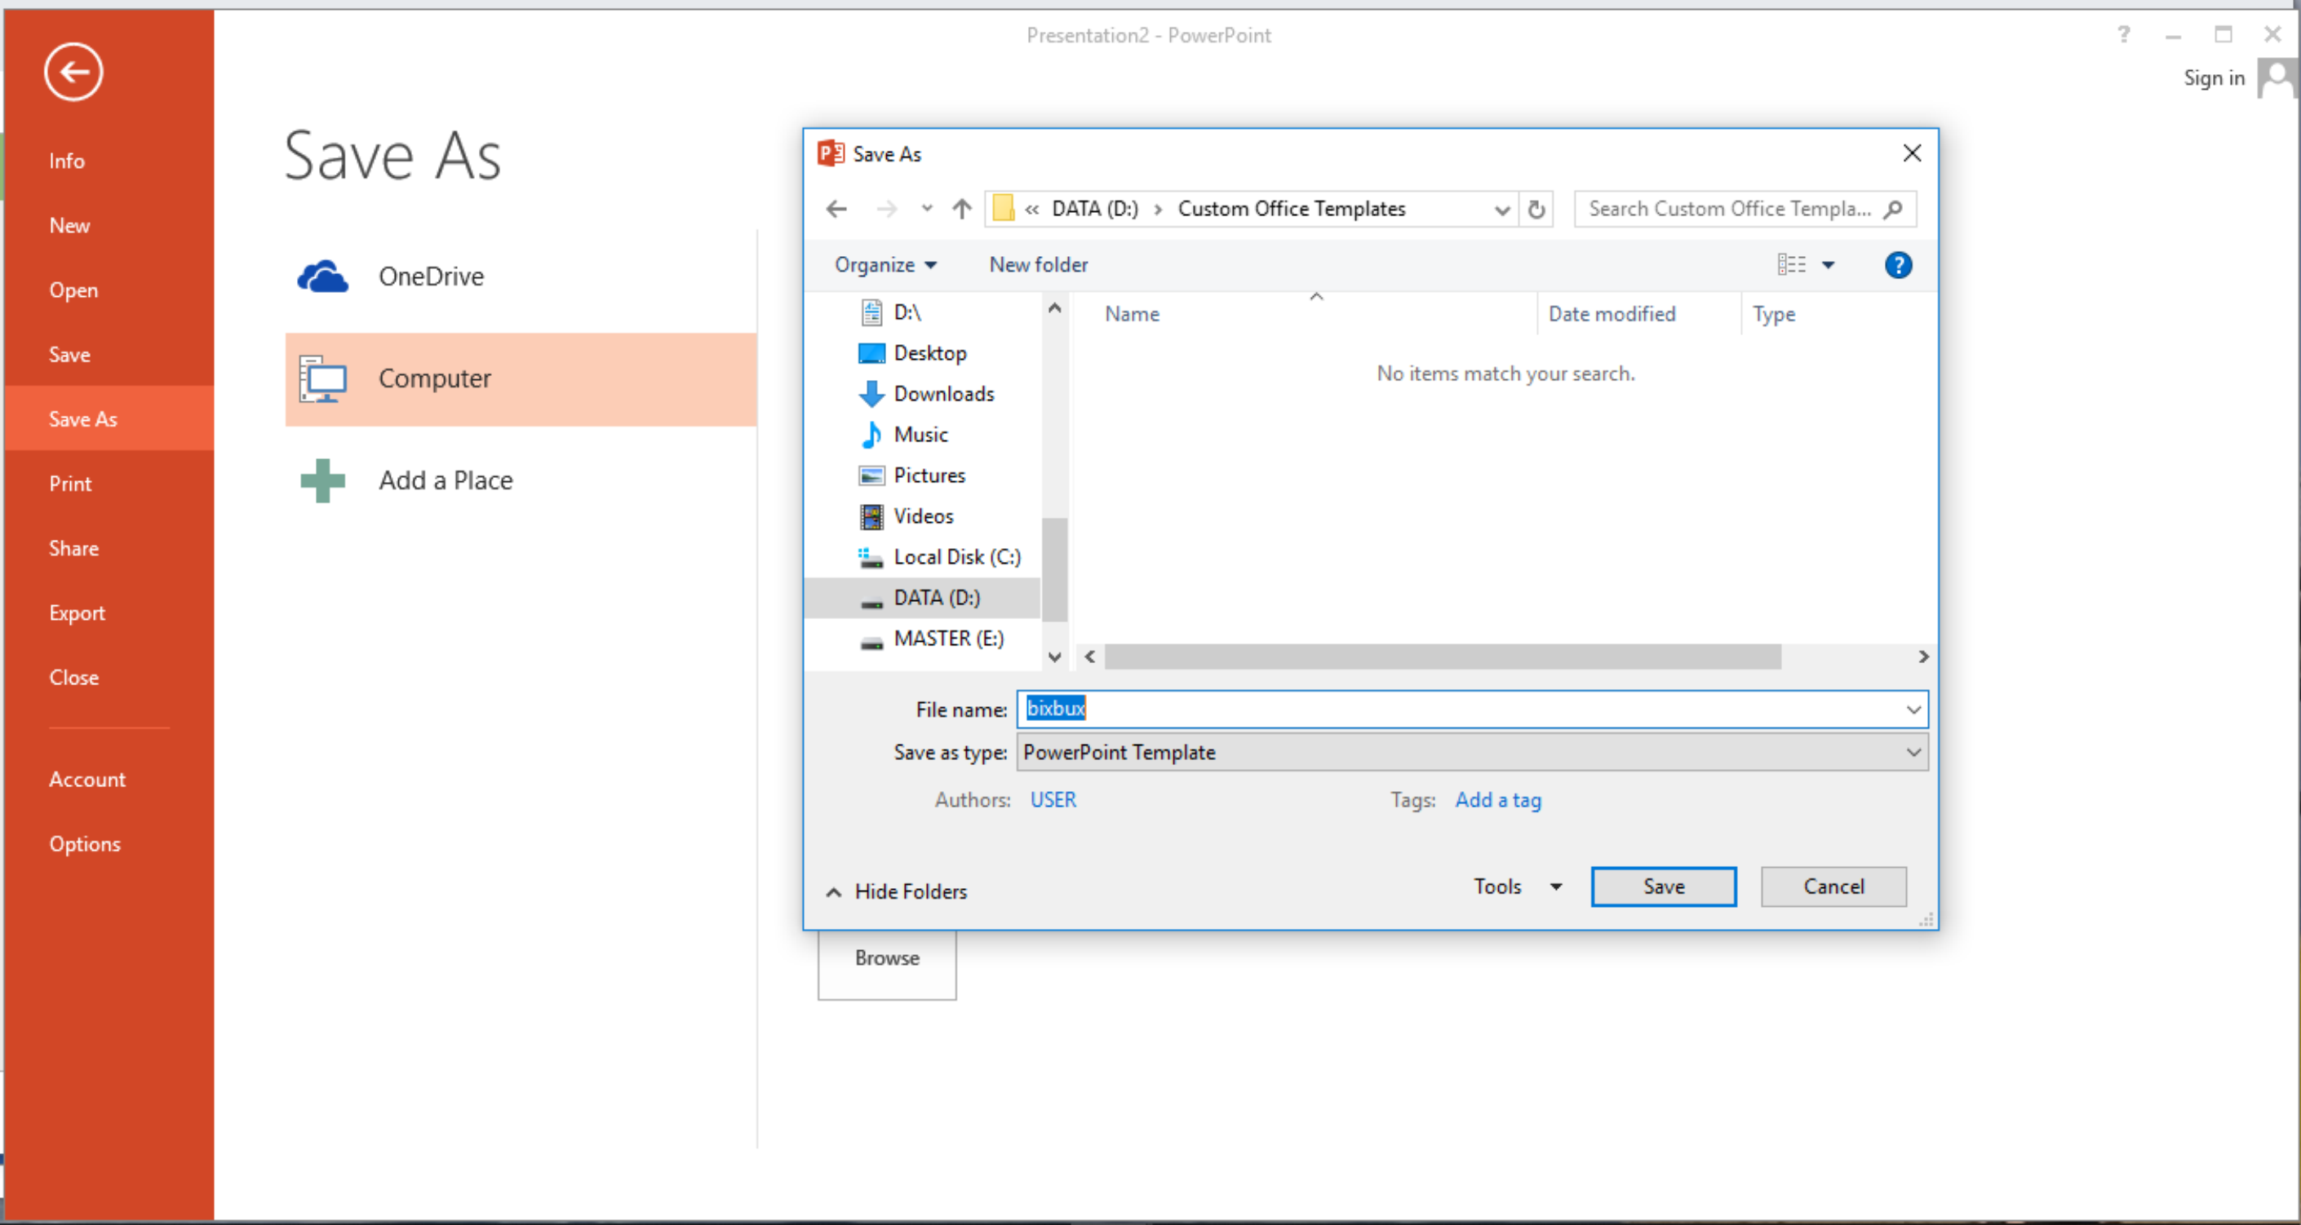Screen dimensions: 2301x1225
Task: Click the OneDrive save location icon
Action: coord(324,276)
